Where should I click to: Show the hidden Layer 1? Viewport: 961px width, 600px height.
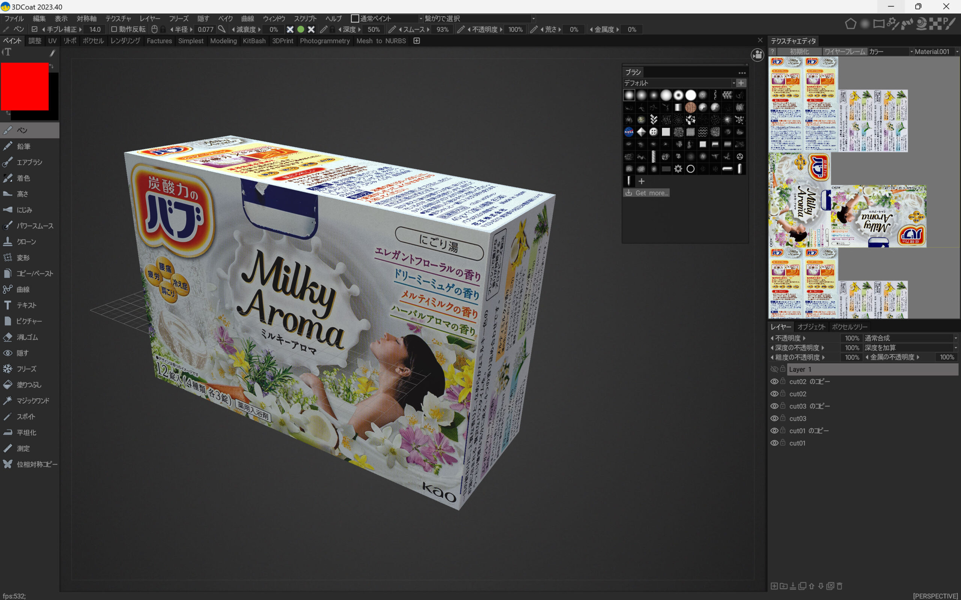(774, 369)
